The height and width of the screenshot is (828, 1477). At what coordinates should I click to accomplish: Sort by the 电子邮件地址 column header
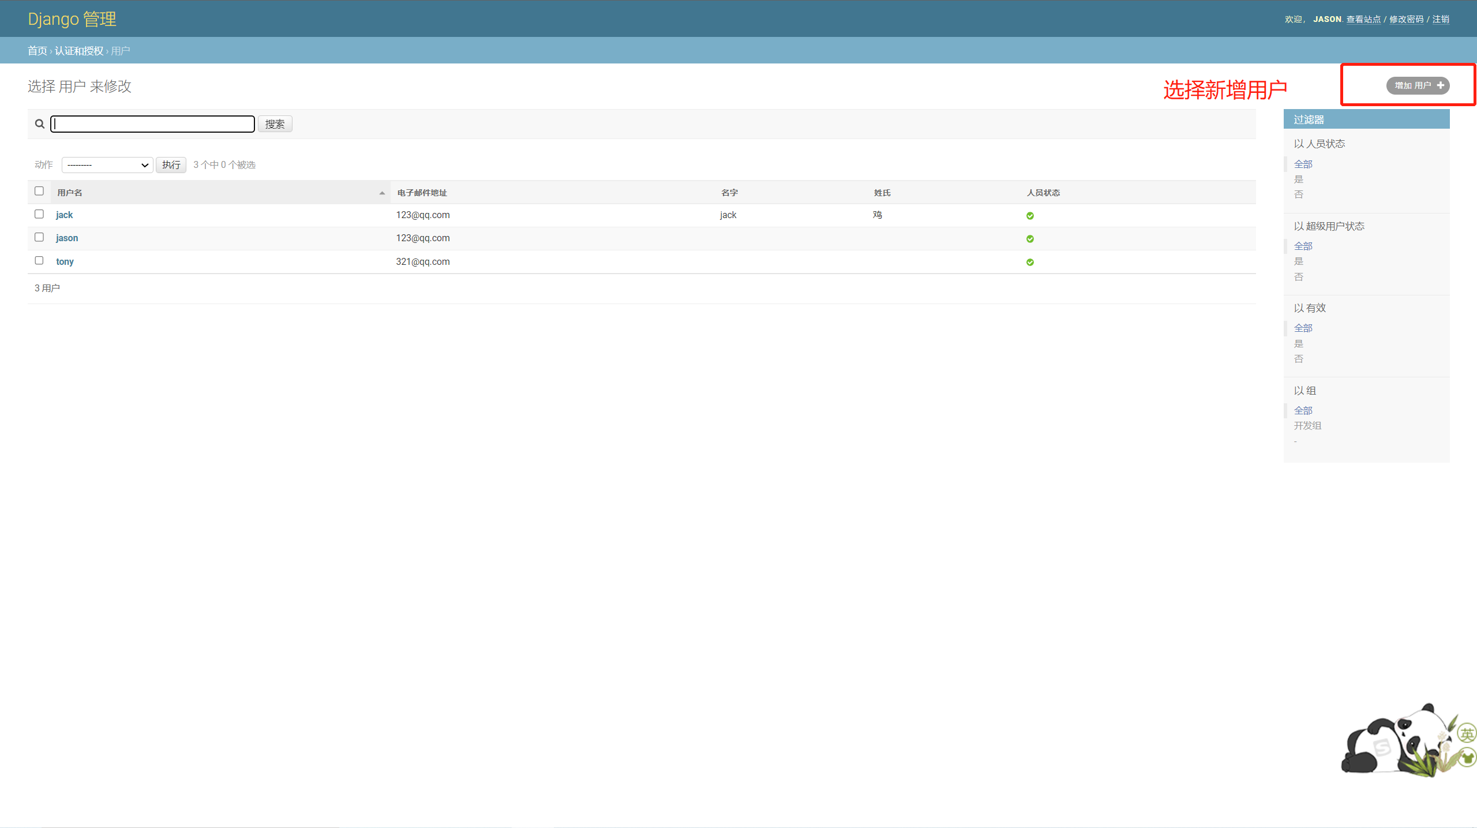(x=422, y=193)
